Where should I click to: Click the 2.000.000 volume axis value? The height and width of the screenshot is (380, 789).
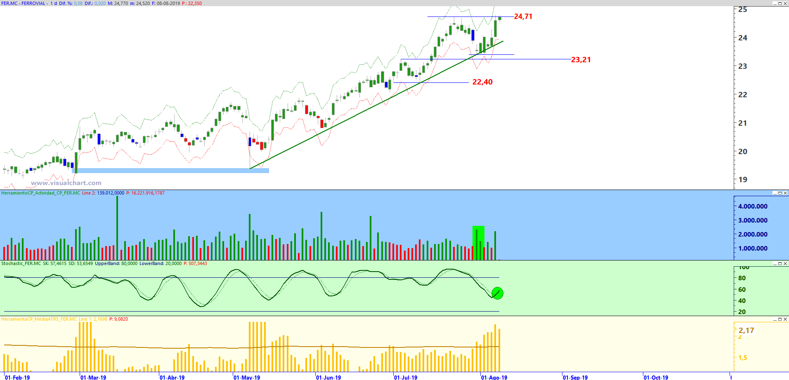[753, 235]
